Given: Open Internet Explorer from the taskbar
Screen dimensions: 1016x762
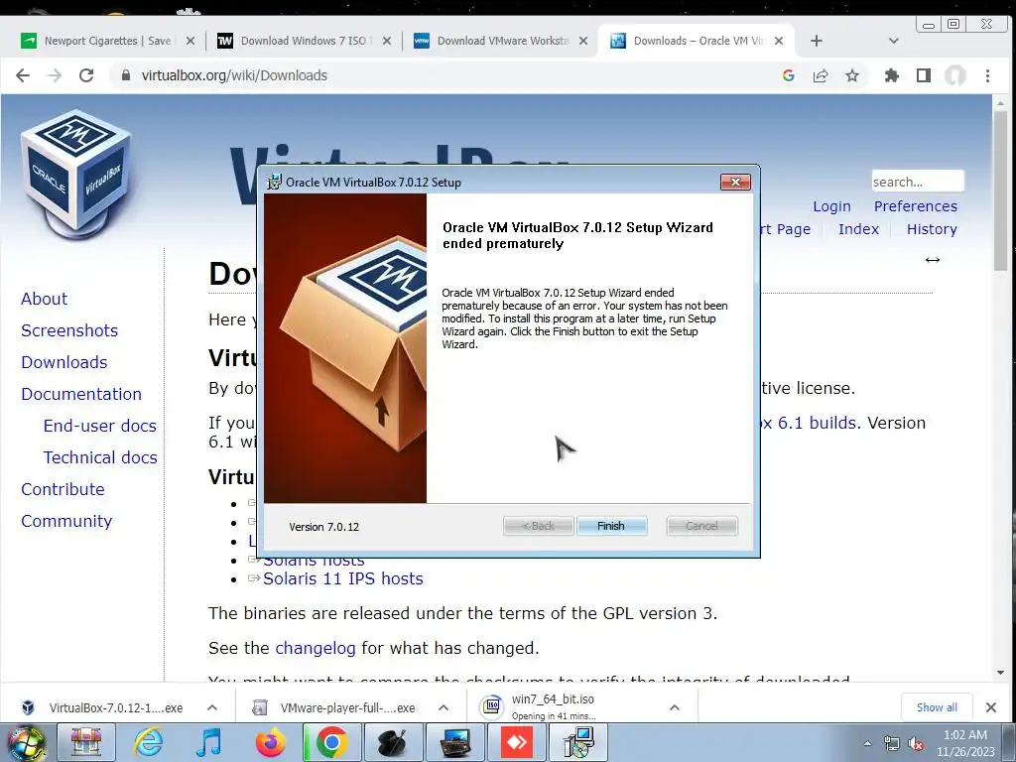Looking at the screenshot, I should (149, 742).
